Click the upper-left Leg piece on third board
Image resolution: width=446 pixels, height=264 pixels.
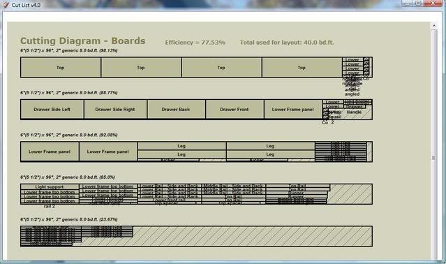181,146
